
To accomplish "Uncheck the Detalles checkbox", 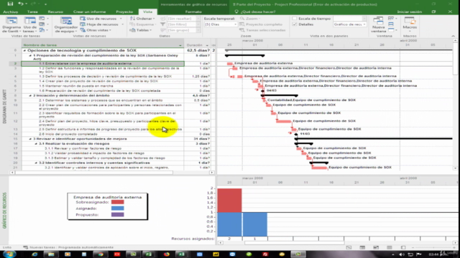I will coord(295,24).
